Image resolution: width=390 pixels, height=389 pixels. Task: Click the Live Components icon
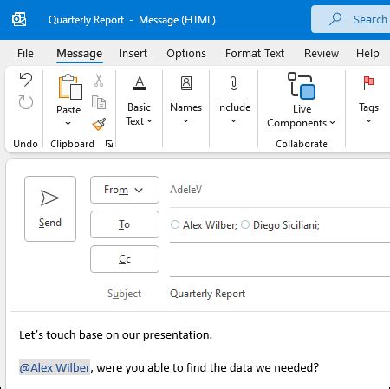[x=302, y=86]
